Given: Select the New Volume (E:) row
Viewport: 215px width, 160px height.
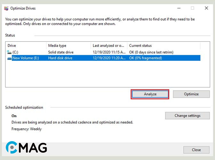Looking at the screenshot, I should pos(104,58).
